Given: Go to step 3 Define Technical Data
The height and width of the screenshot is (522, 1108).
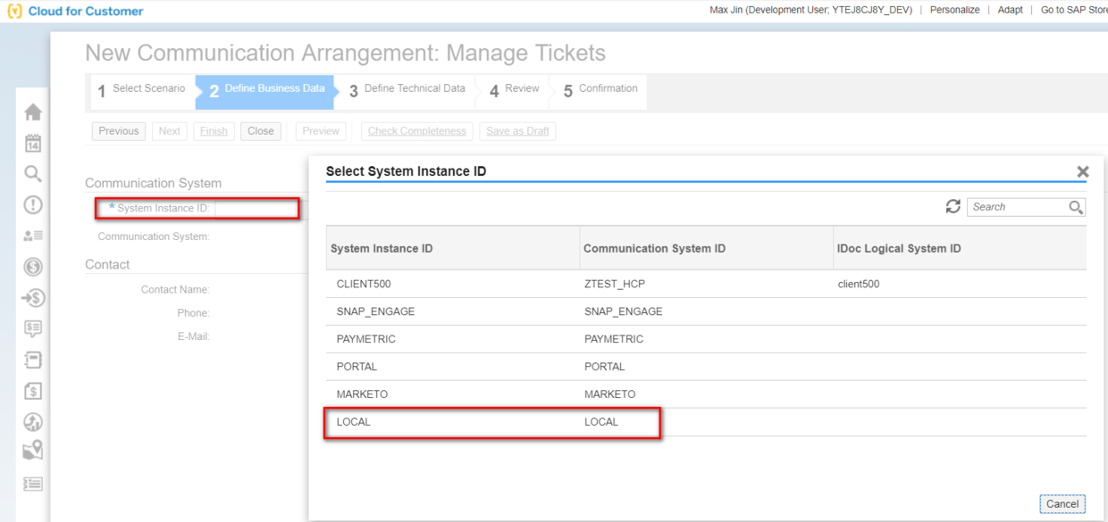Looking at the screenshot, I should pos(407,90).
